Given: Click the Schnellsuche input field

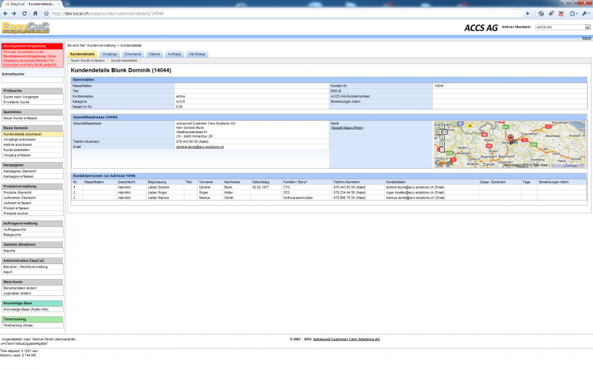Looking at the screenshot, I should click(33, 80).
